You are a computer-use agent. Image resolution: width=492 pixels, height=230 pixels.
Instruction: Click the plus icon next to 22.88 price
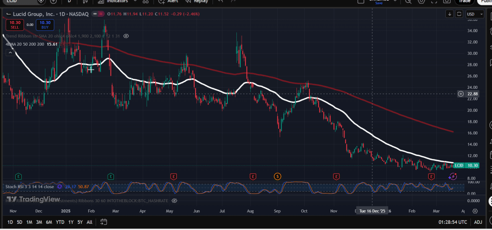pyautogui.click(x=461, y=94)
